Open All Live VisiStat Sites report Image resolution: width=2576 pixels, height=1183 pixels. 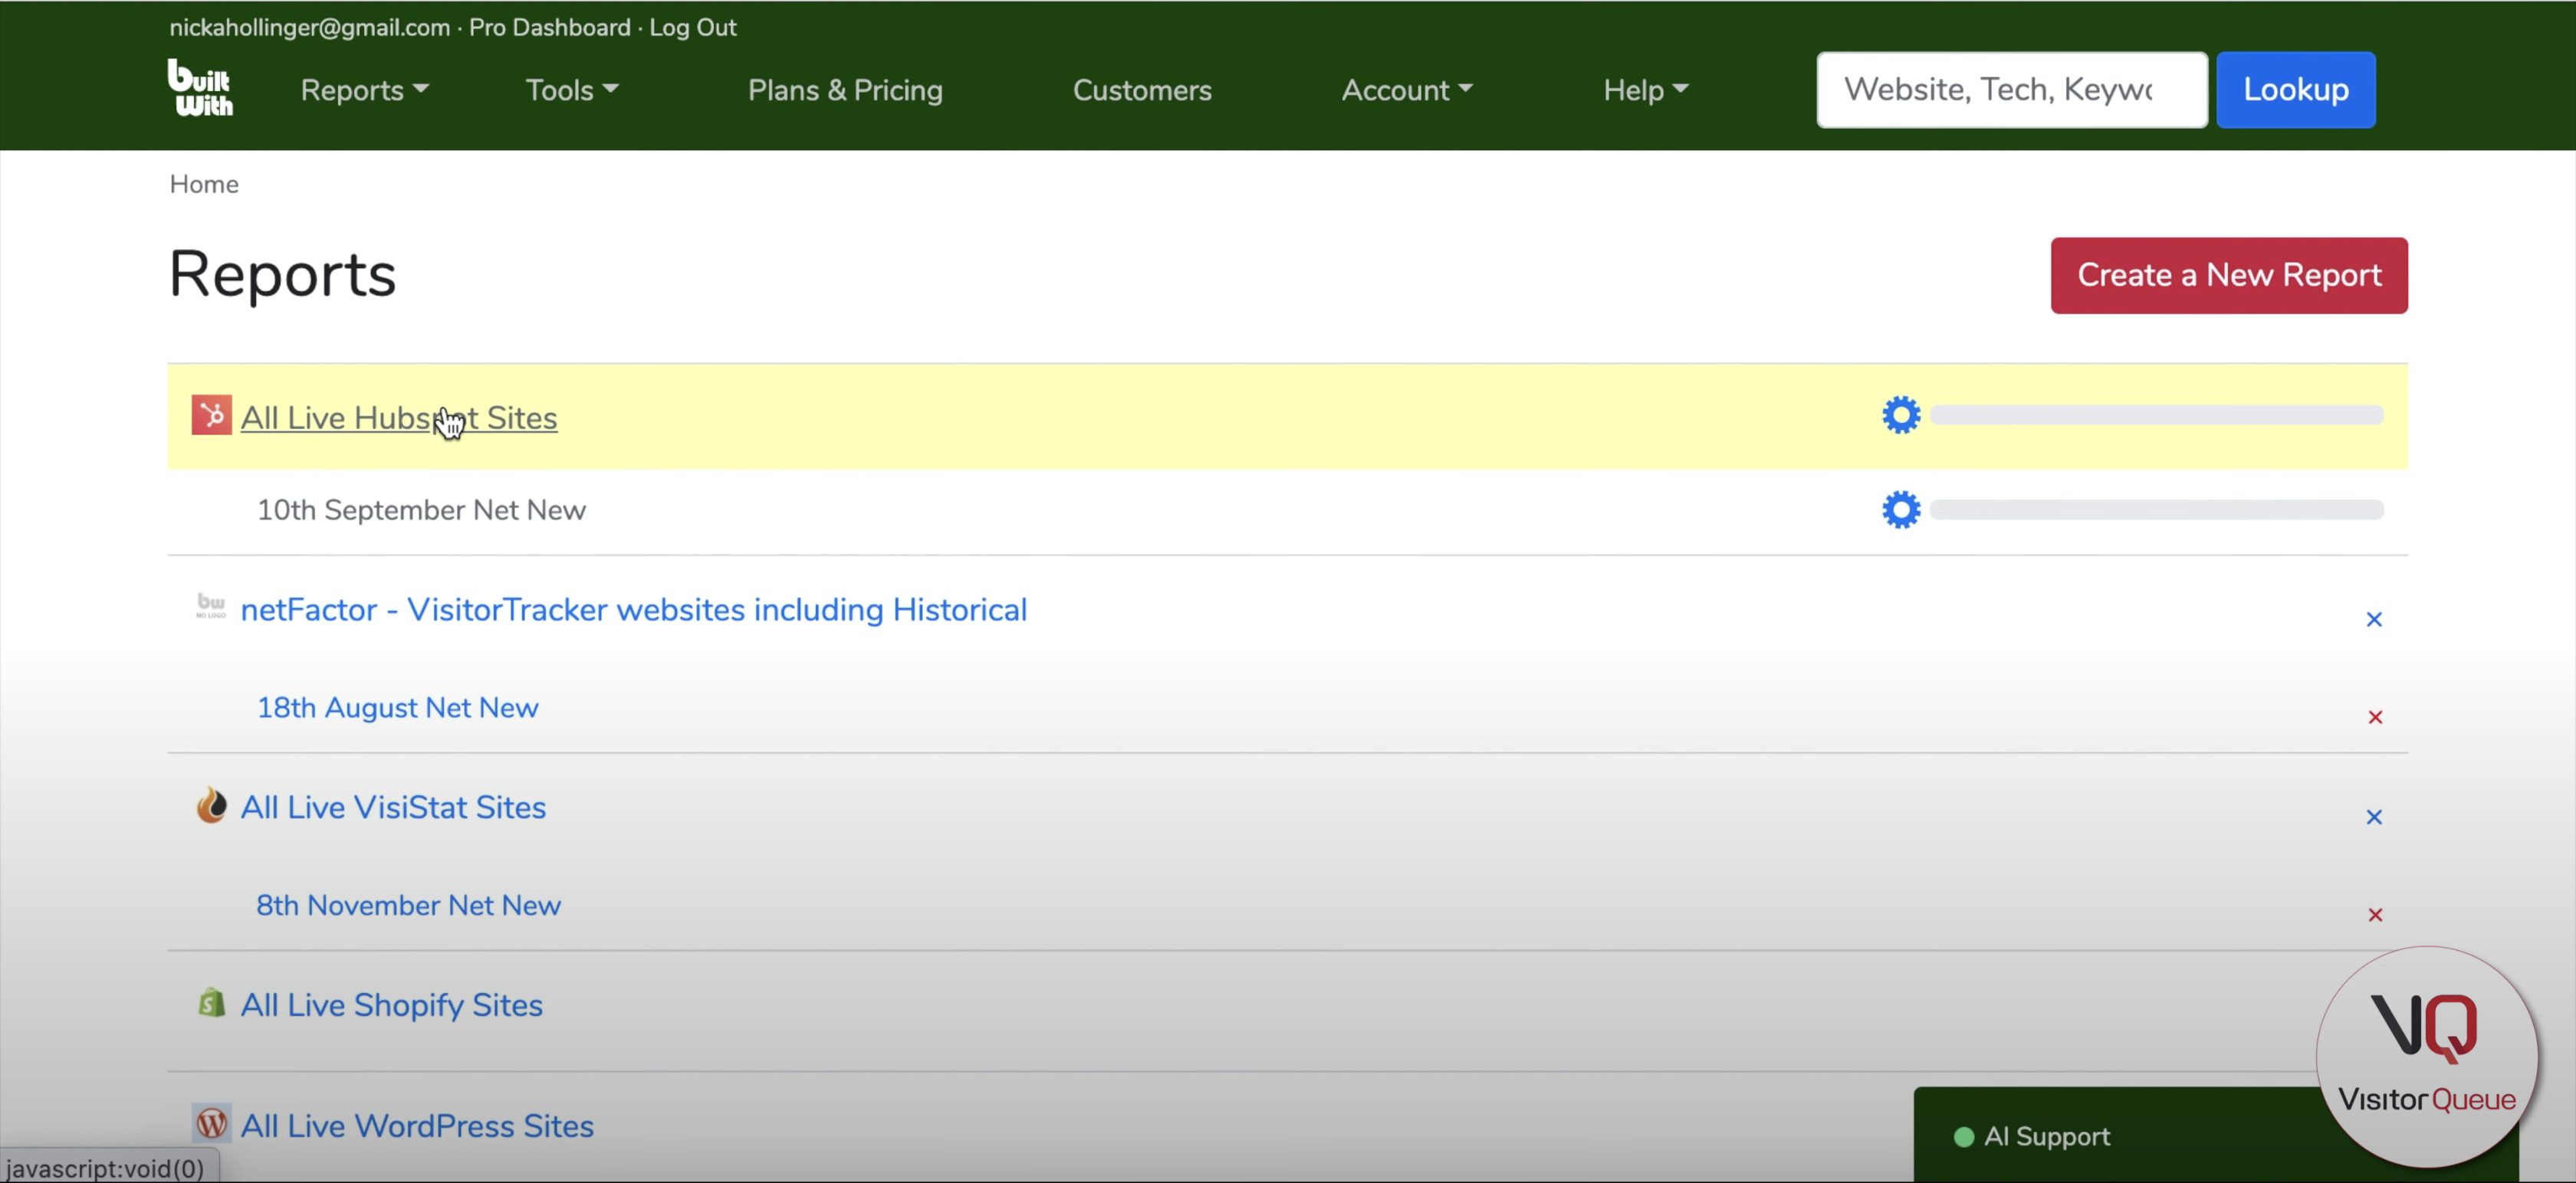(x=393, y=808)
